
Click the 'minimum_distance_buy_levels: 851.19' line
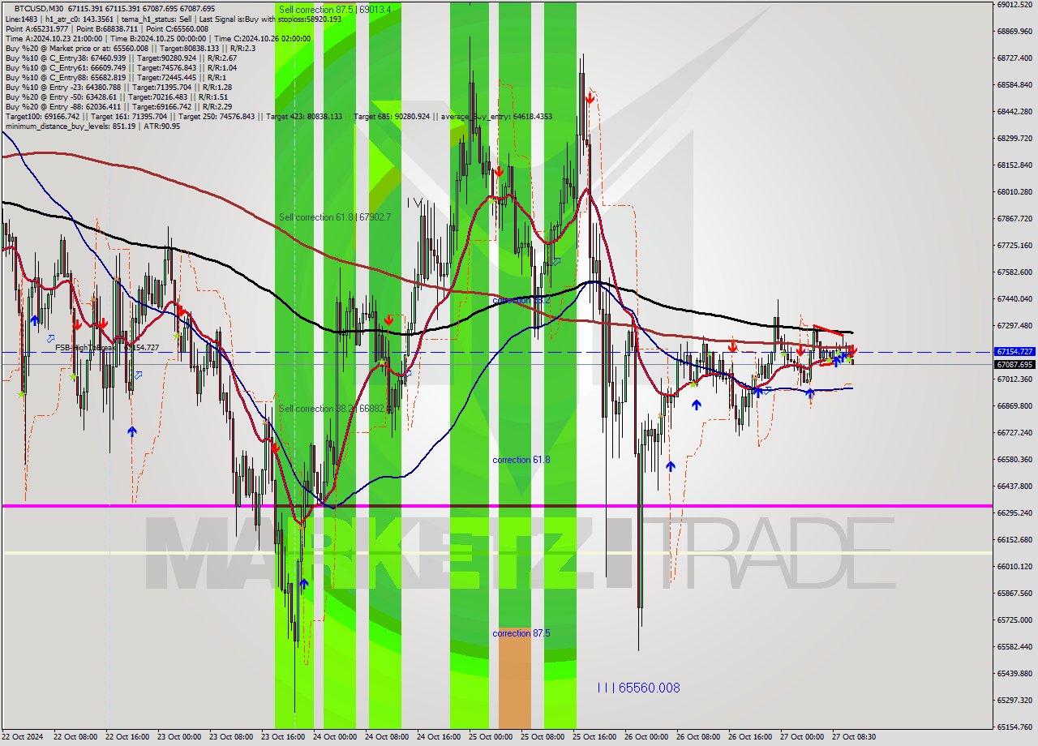92,126
